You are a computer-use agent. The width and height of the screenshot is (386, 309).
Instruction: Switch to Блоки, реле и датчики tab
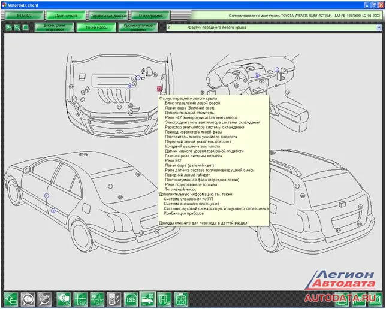(x=54, y=28)
